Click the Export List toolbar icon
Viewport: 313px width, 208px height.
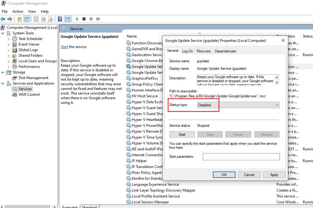click(x=51, y=19)
